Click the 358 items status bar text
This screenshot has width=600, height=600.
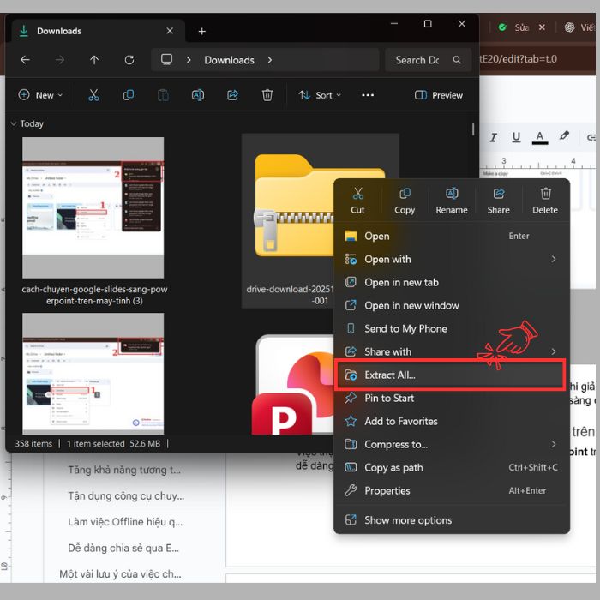point(33,443)
